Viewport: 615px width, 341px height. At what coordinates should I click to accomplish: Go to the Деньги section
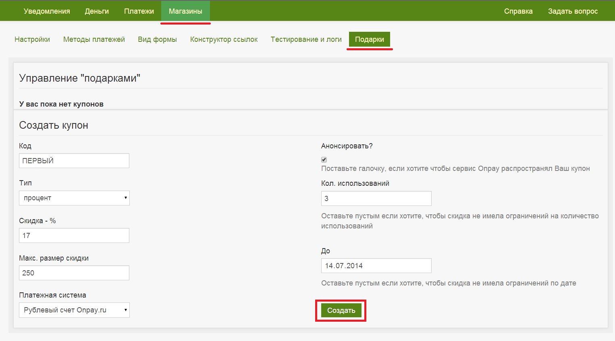97,11
